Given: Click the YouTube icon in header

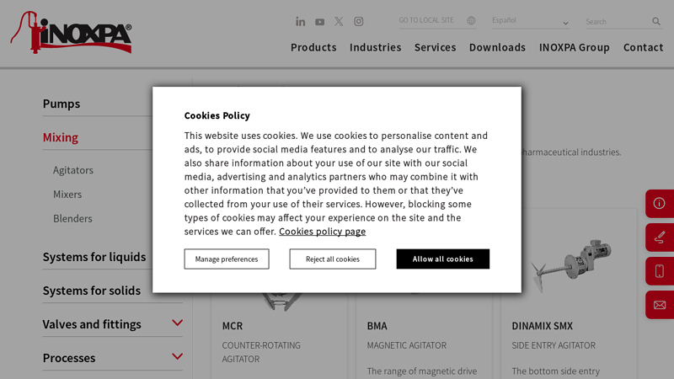Looking at the screenshot, I should [320, 22].
